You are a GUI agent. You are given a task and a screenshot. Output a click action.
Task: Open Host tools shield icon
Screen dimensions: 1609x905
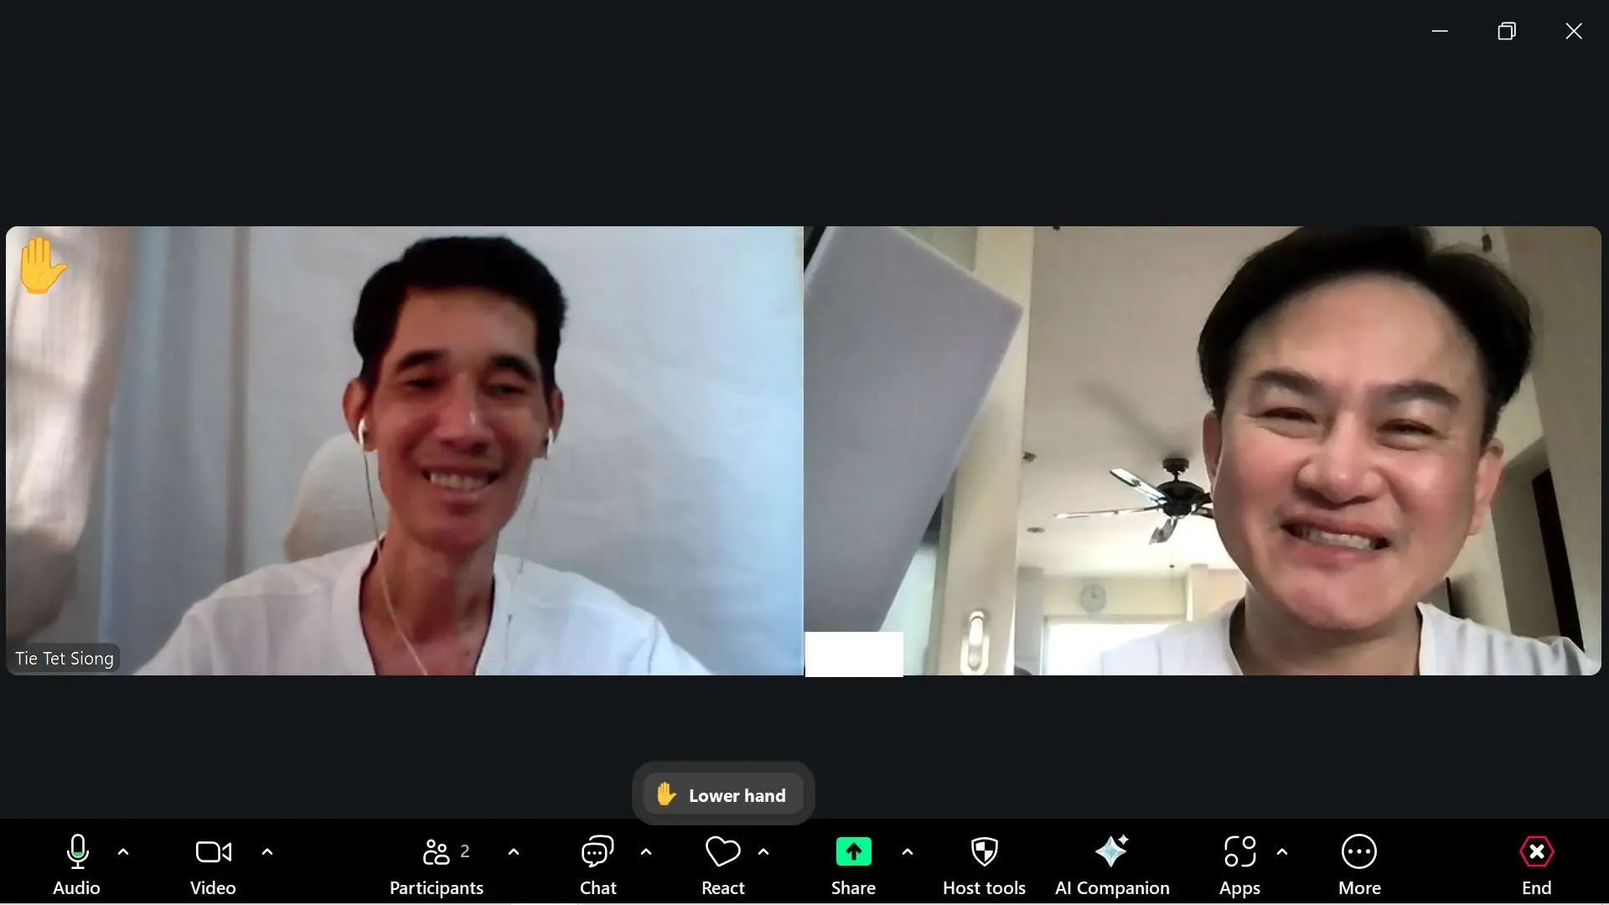pyautogui.click(x=984, y=852)
